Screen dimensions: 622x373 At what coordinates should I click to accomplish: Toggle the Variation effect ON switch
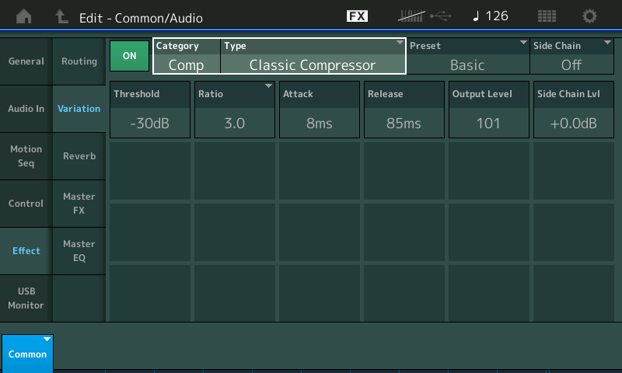click(x=129, y=56)
